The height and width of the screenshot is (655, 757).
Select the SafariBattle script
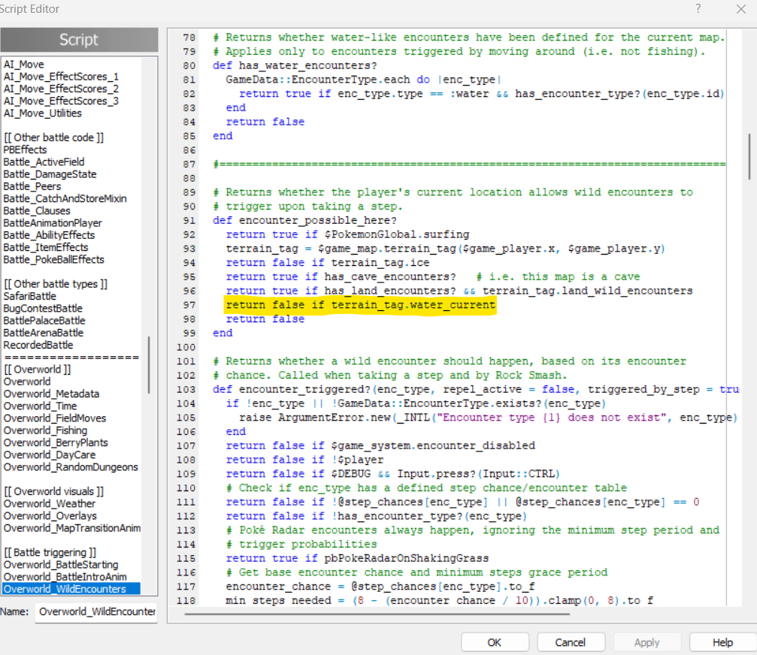pyautogui.click(x=29, y=296)
